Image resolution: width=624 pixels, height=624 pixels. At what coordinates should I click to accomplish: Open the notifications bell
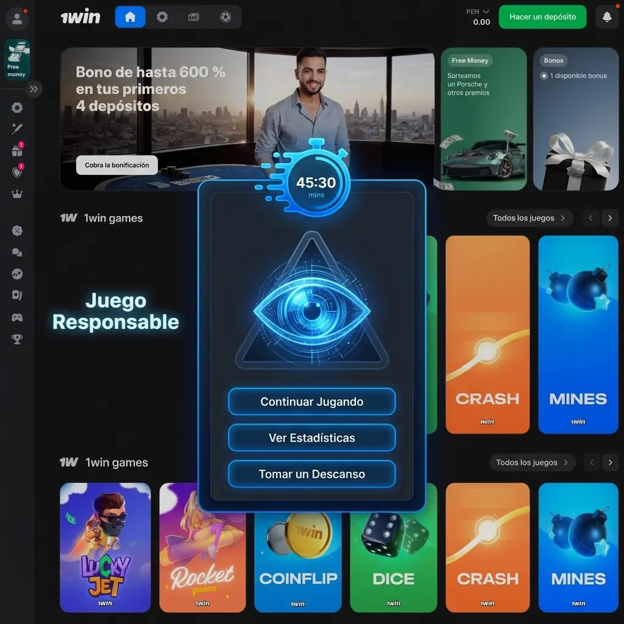click(x=607, y=17)
